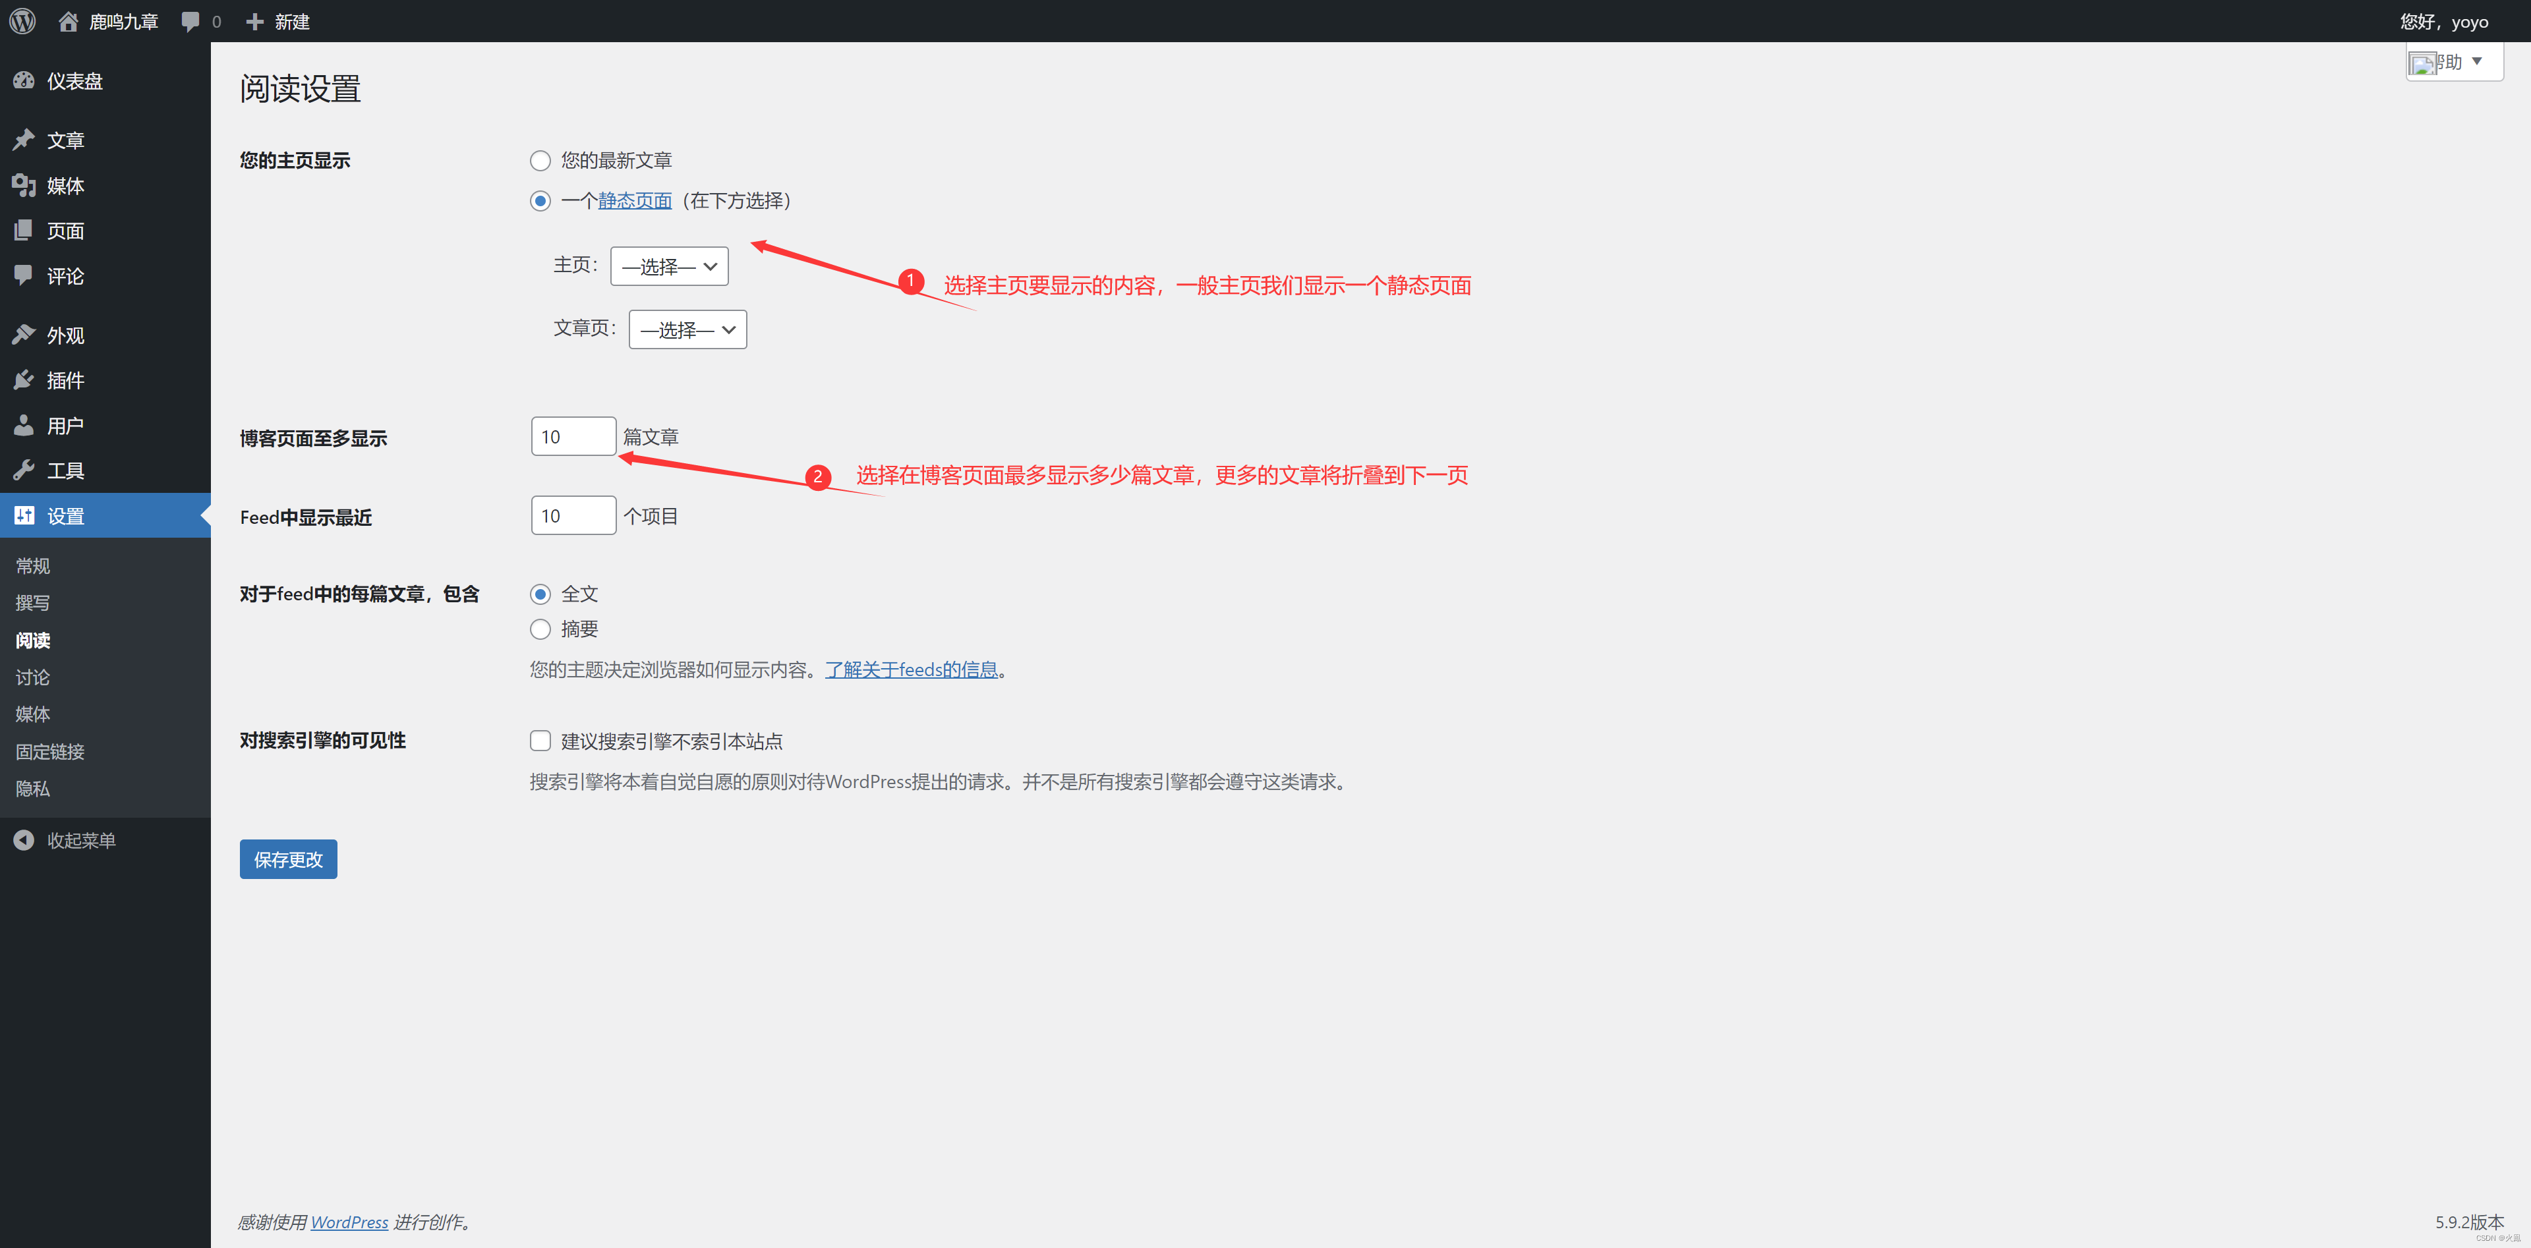Screen dimensions: 2531x1248
Task: Select 一个静态页面 radio option
Action: (x=540, y=200)
